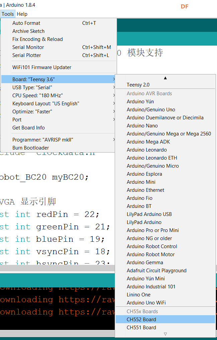The image size is (217, 340).
Task: Expand the Keyboard Layout submenu
Action: tap(59, 103)
